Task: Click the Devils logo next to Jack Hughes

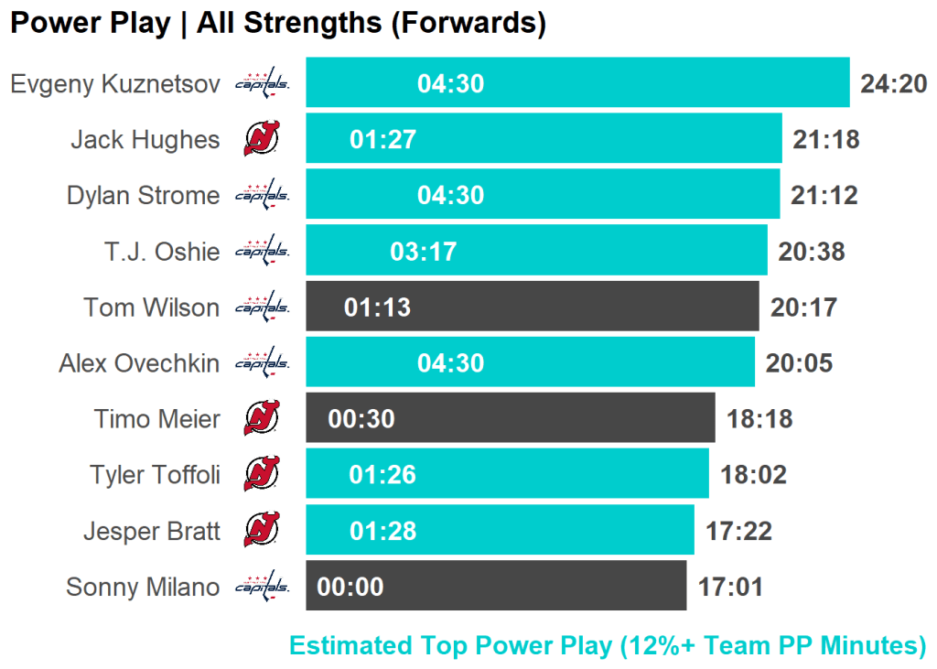Action: 263,139
